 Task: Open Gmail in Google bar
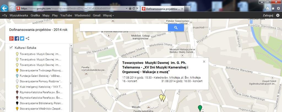[x=97, y=16]
